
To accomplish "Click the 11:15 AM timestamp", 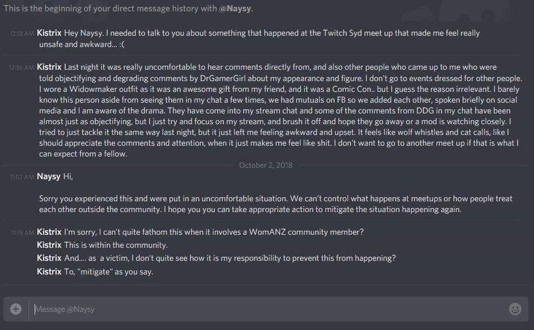I will pos(23,232).
